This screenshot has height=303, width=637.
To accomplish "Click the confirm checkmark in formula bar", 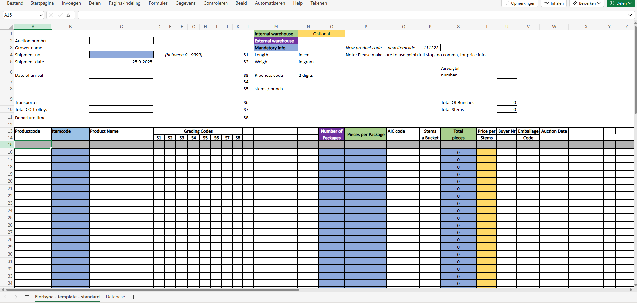I will point(60,15).
